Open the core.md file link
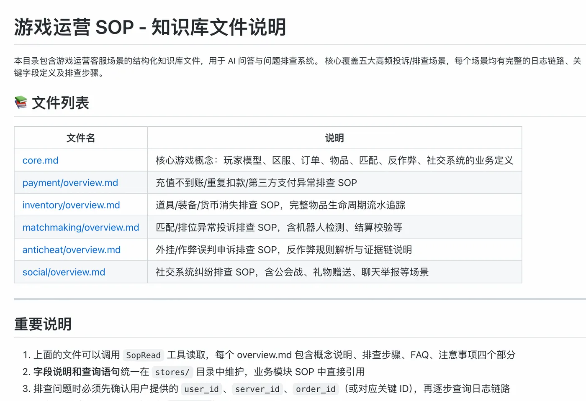 coord(40,161)
